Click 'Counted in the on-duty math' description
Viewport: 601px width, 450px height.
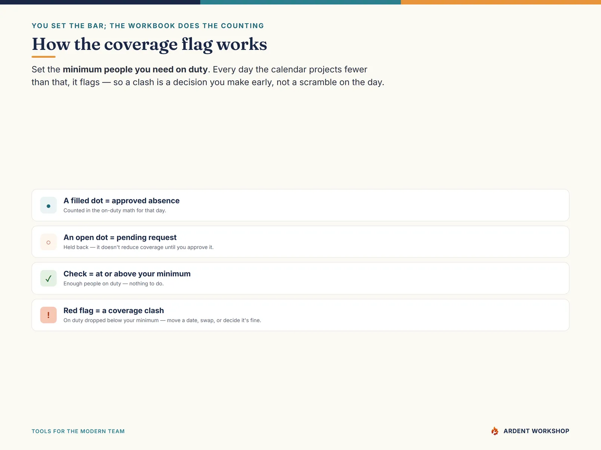click(x=115, y=210)
